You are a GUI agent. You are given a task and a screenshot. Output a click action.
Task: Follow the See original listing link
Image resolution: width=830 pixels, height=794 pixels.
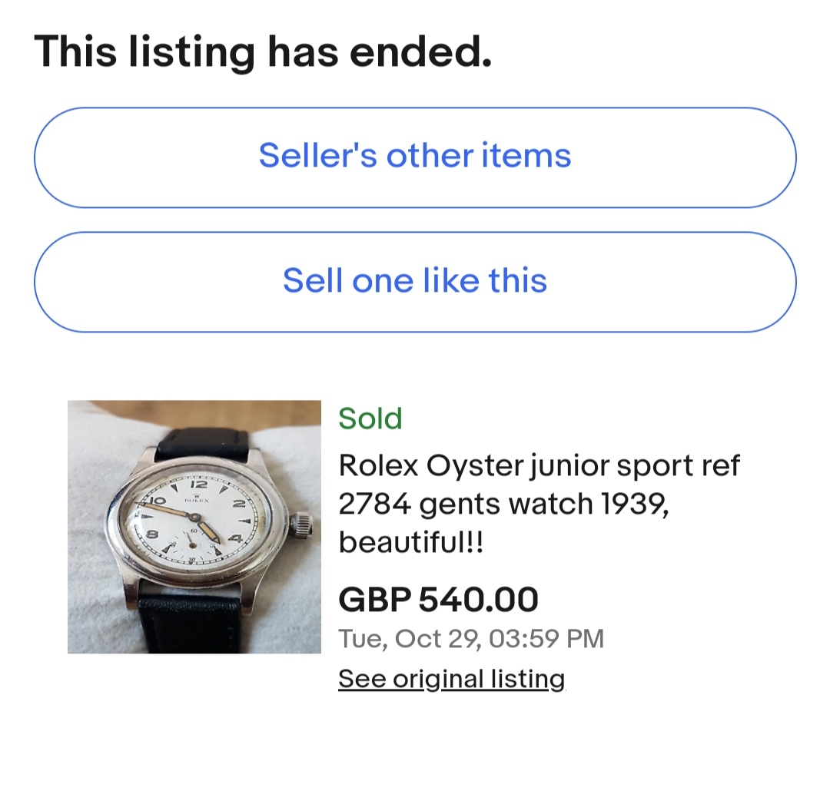click(451, 679)
